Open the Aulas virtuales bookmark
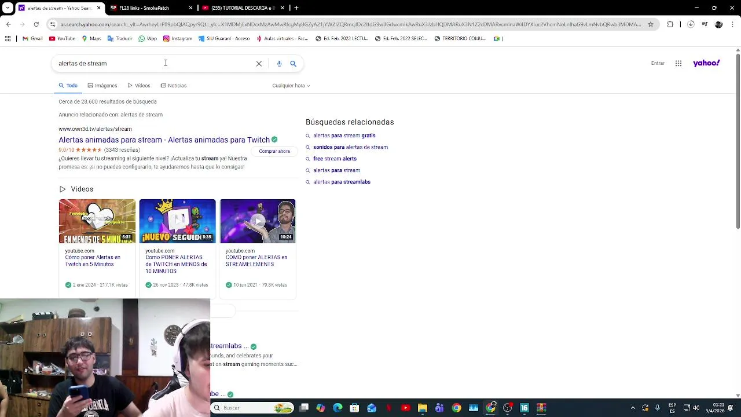The image size is (741, 417). [282, 39]
